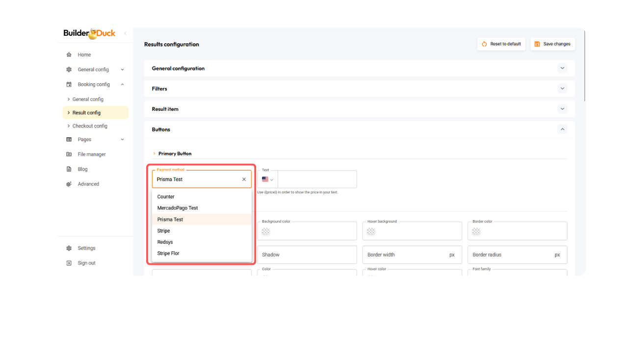Click the Advanced gear icon
This screenshot has width=628, height=353.
pyautogui.click(x=69, y=184)
